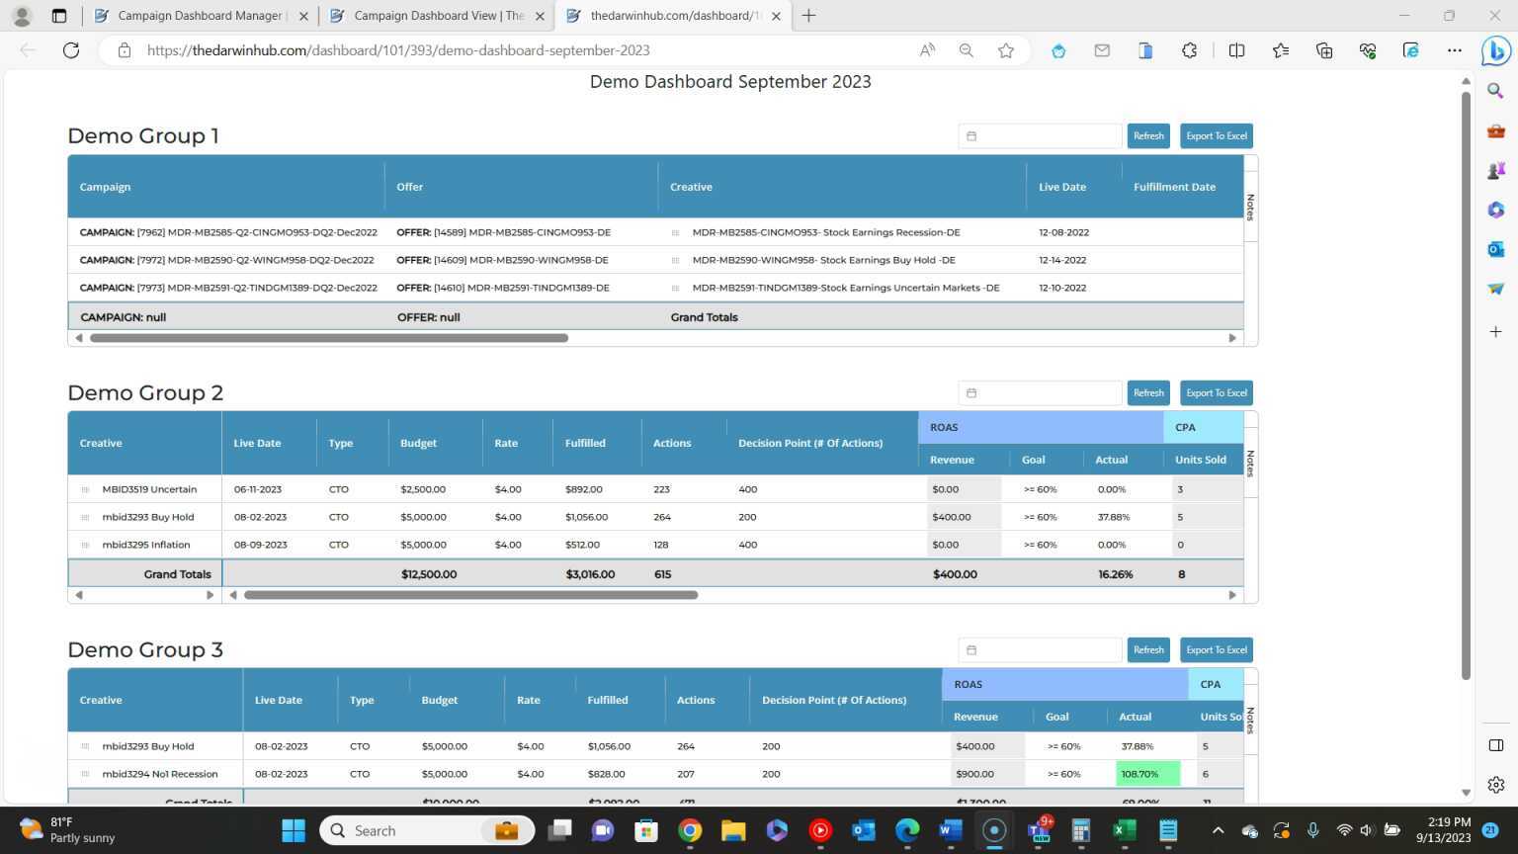Click the $12,500.00 budget grand total
The width and height of the screenshot is (1518, 854).
[429, 574]
